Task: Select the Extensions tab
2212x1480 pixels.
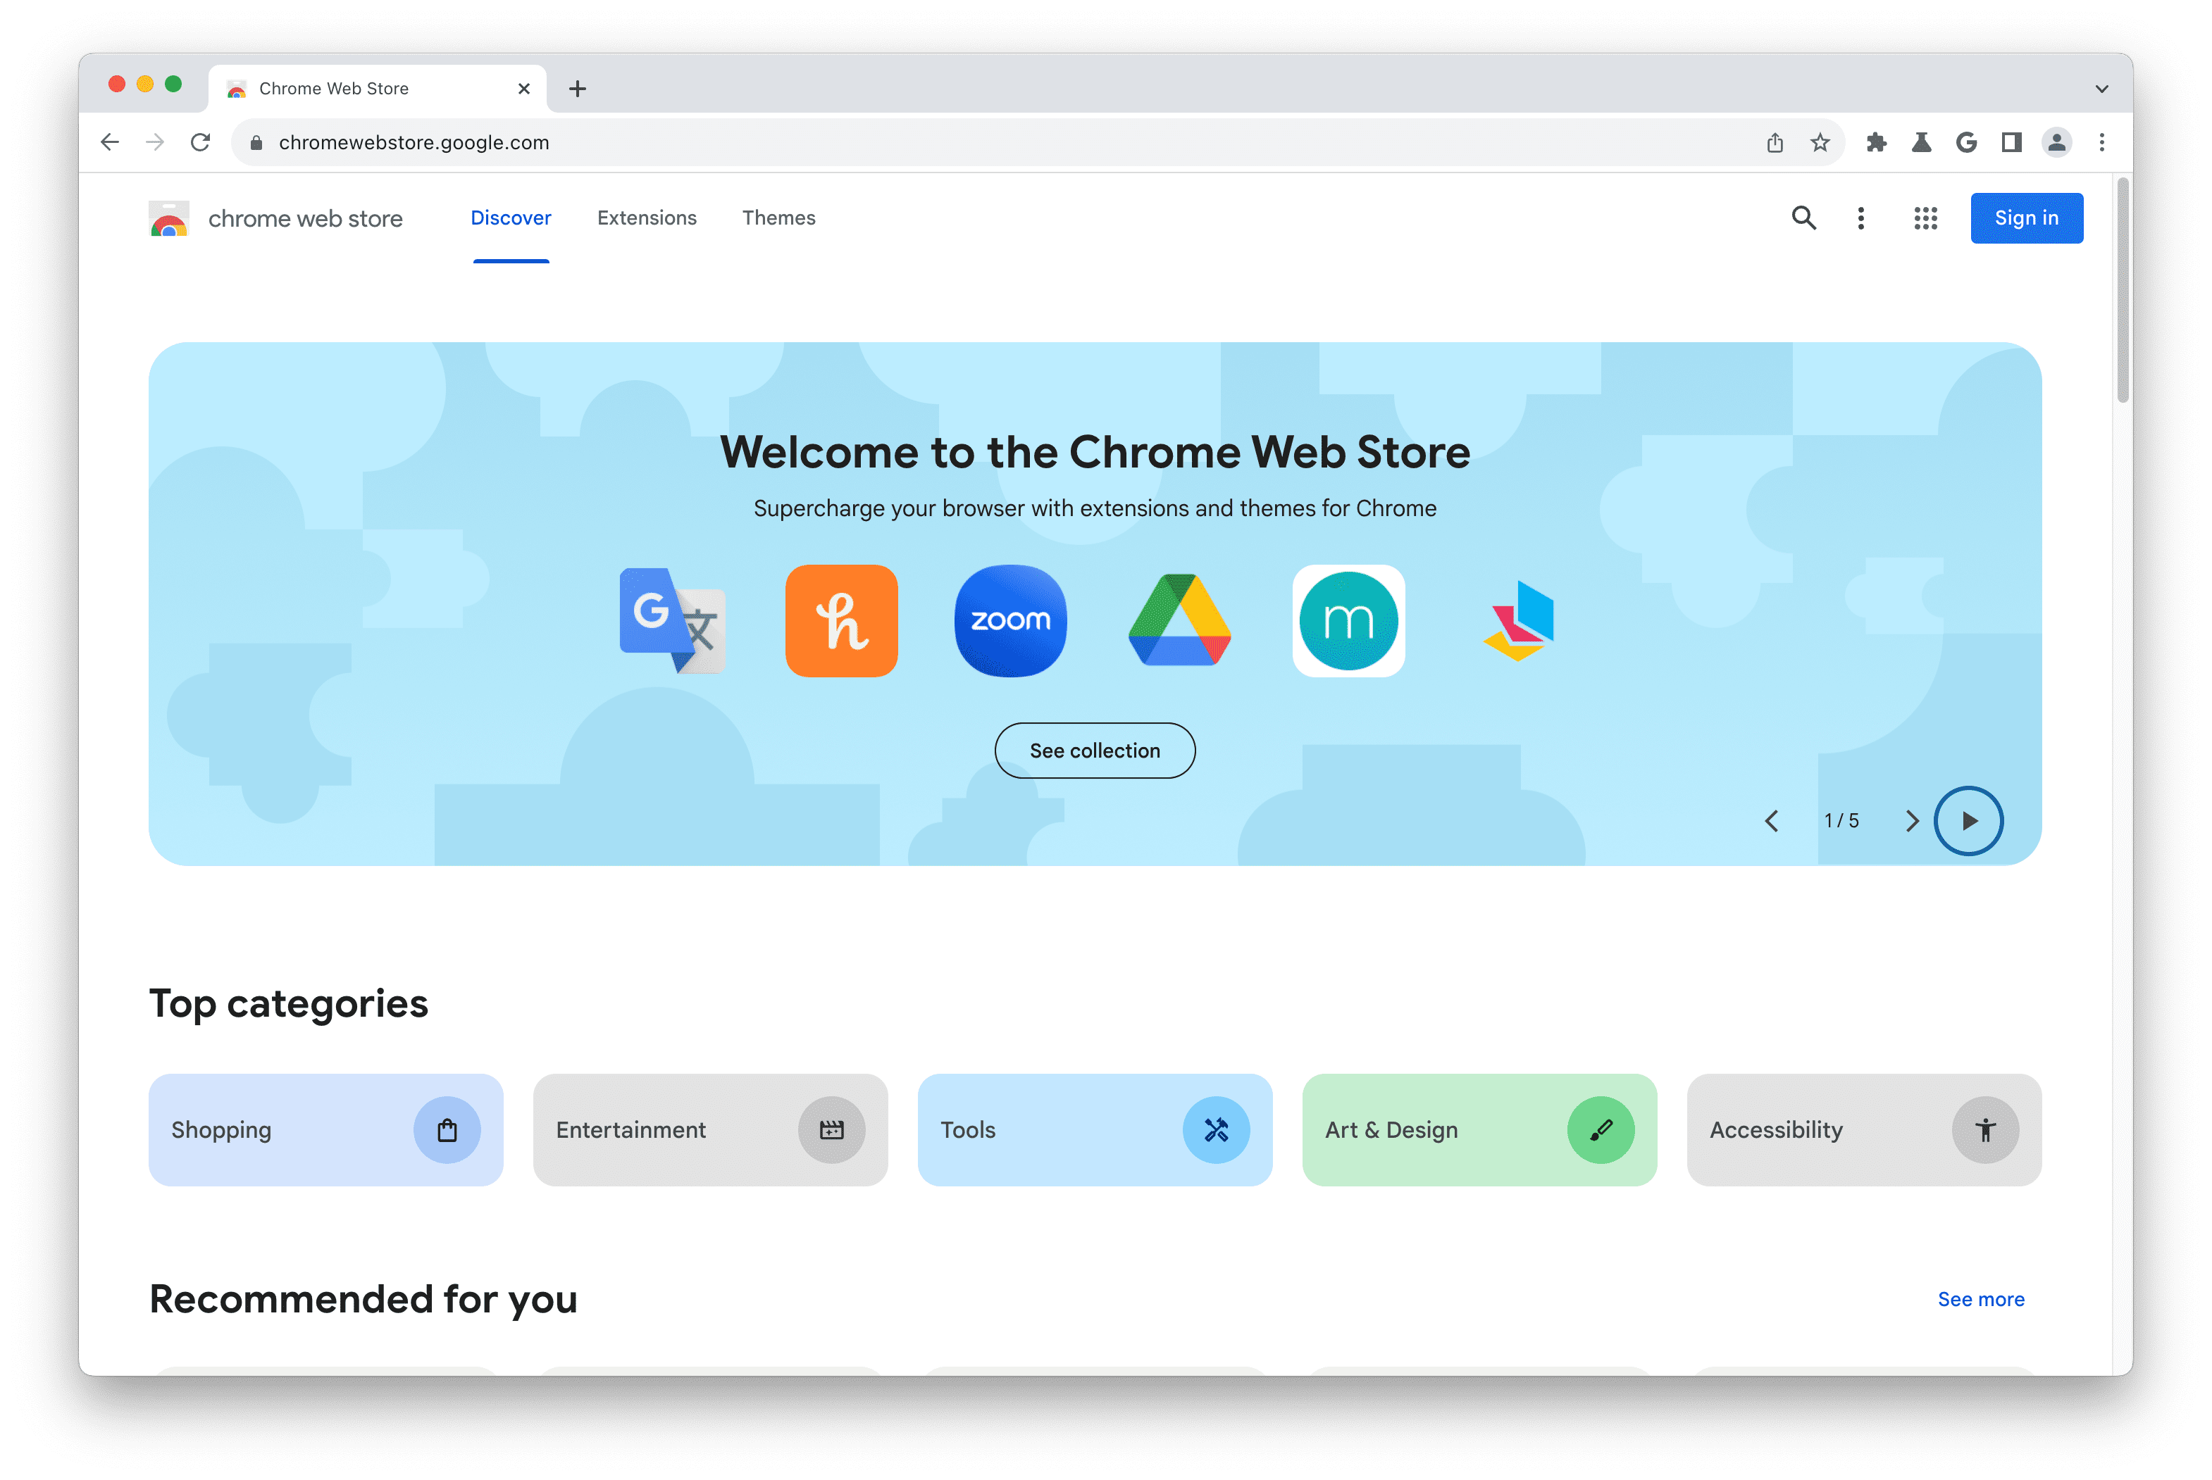Action: (646, 216)
